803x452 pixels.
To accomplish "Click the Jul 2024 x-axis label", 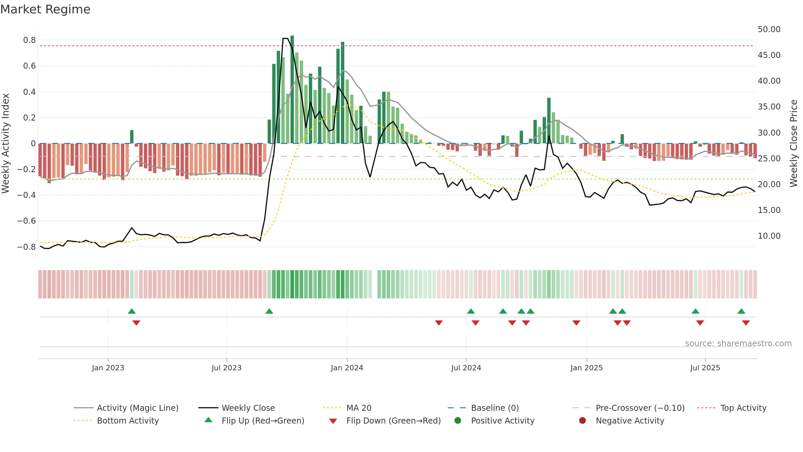I will pos(466,368).
